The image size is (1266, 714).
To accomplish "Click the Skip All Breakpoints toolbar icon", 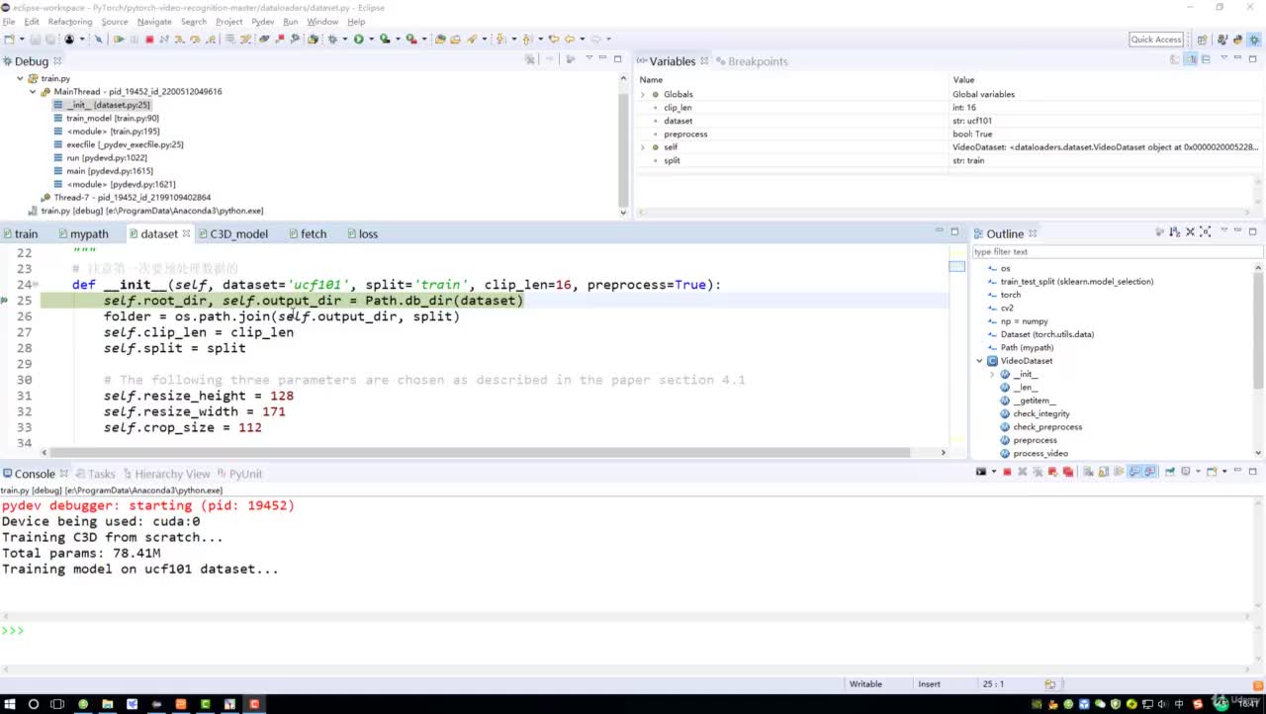I will [x=98, y=40].
